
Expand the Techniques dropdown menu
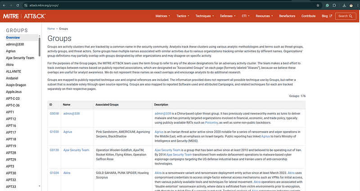pyautogui.click(x=205, y=16)
